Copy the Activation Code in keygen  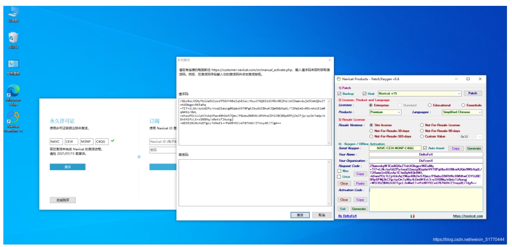360,200
